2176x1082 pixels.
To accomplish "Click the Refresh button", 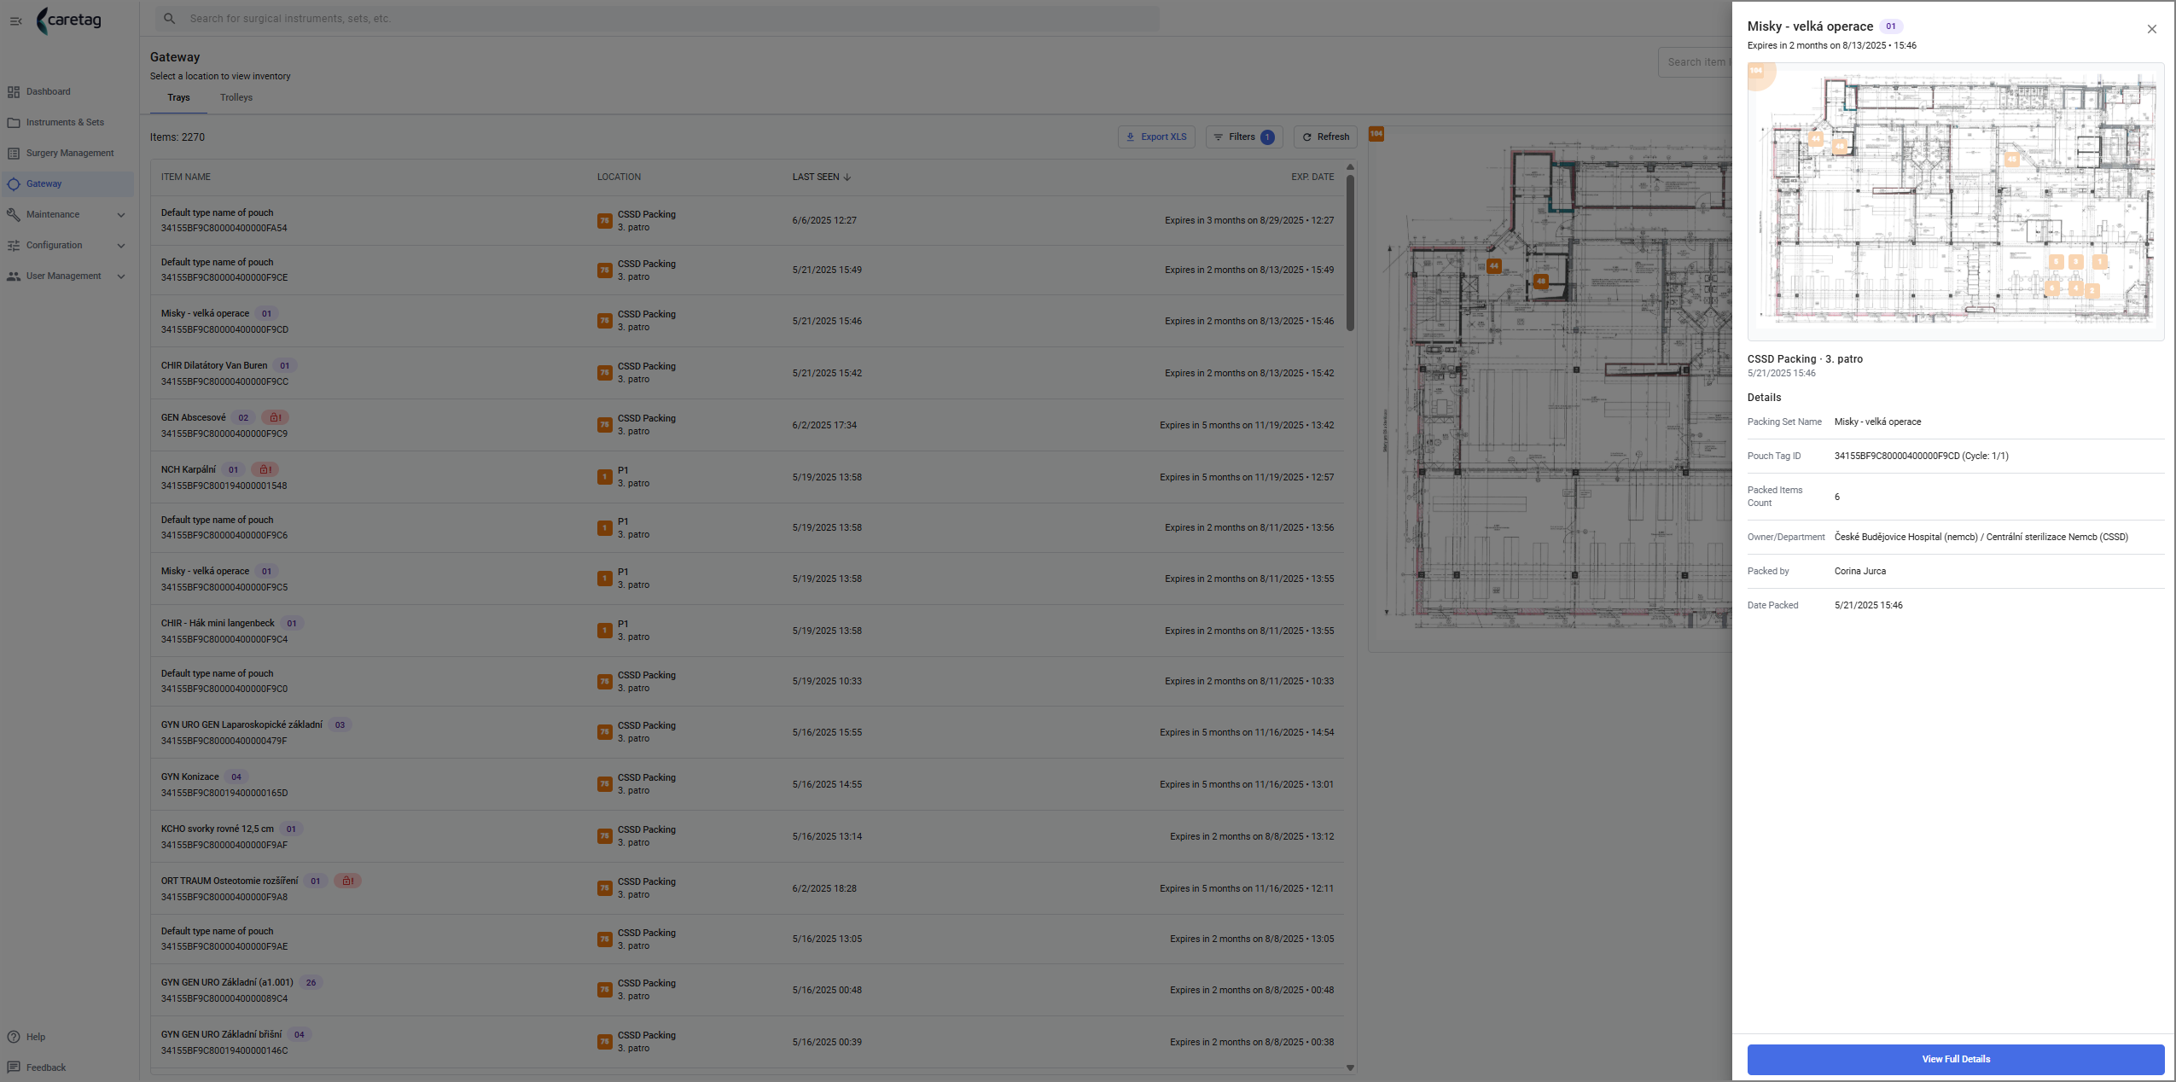I will (1325, 137).
